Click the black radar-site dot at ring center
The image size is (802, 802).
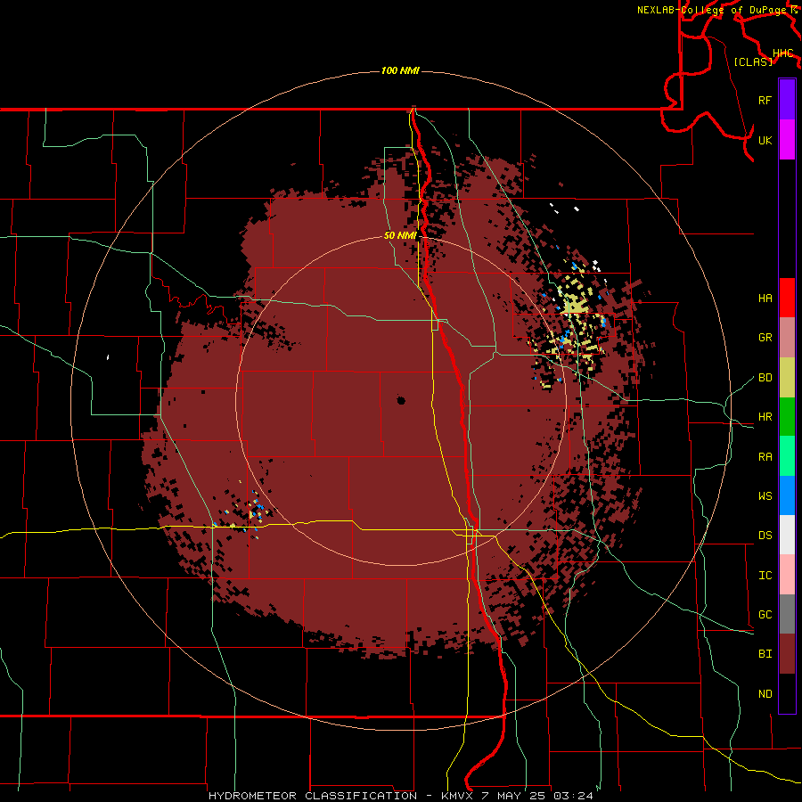click(x=401, y=400)
